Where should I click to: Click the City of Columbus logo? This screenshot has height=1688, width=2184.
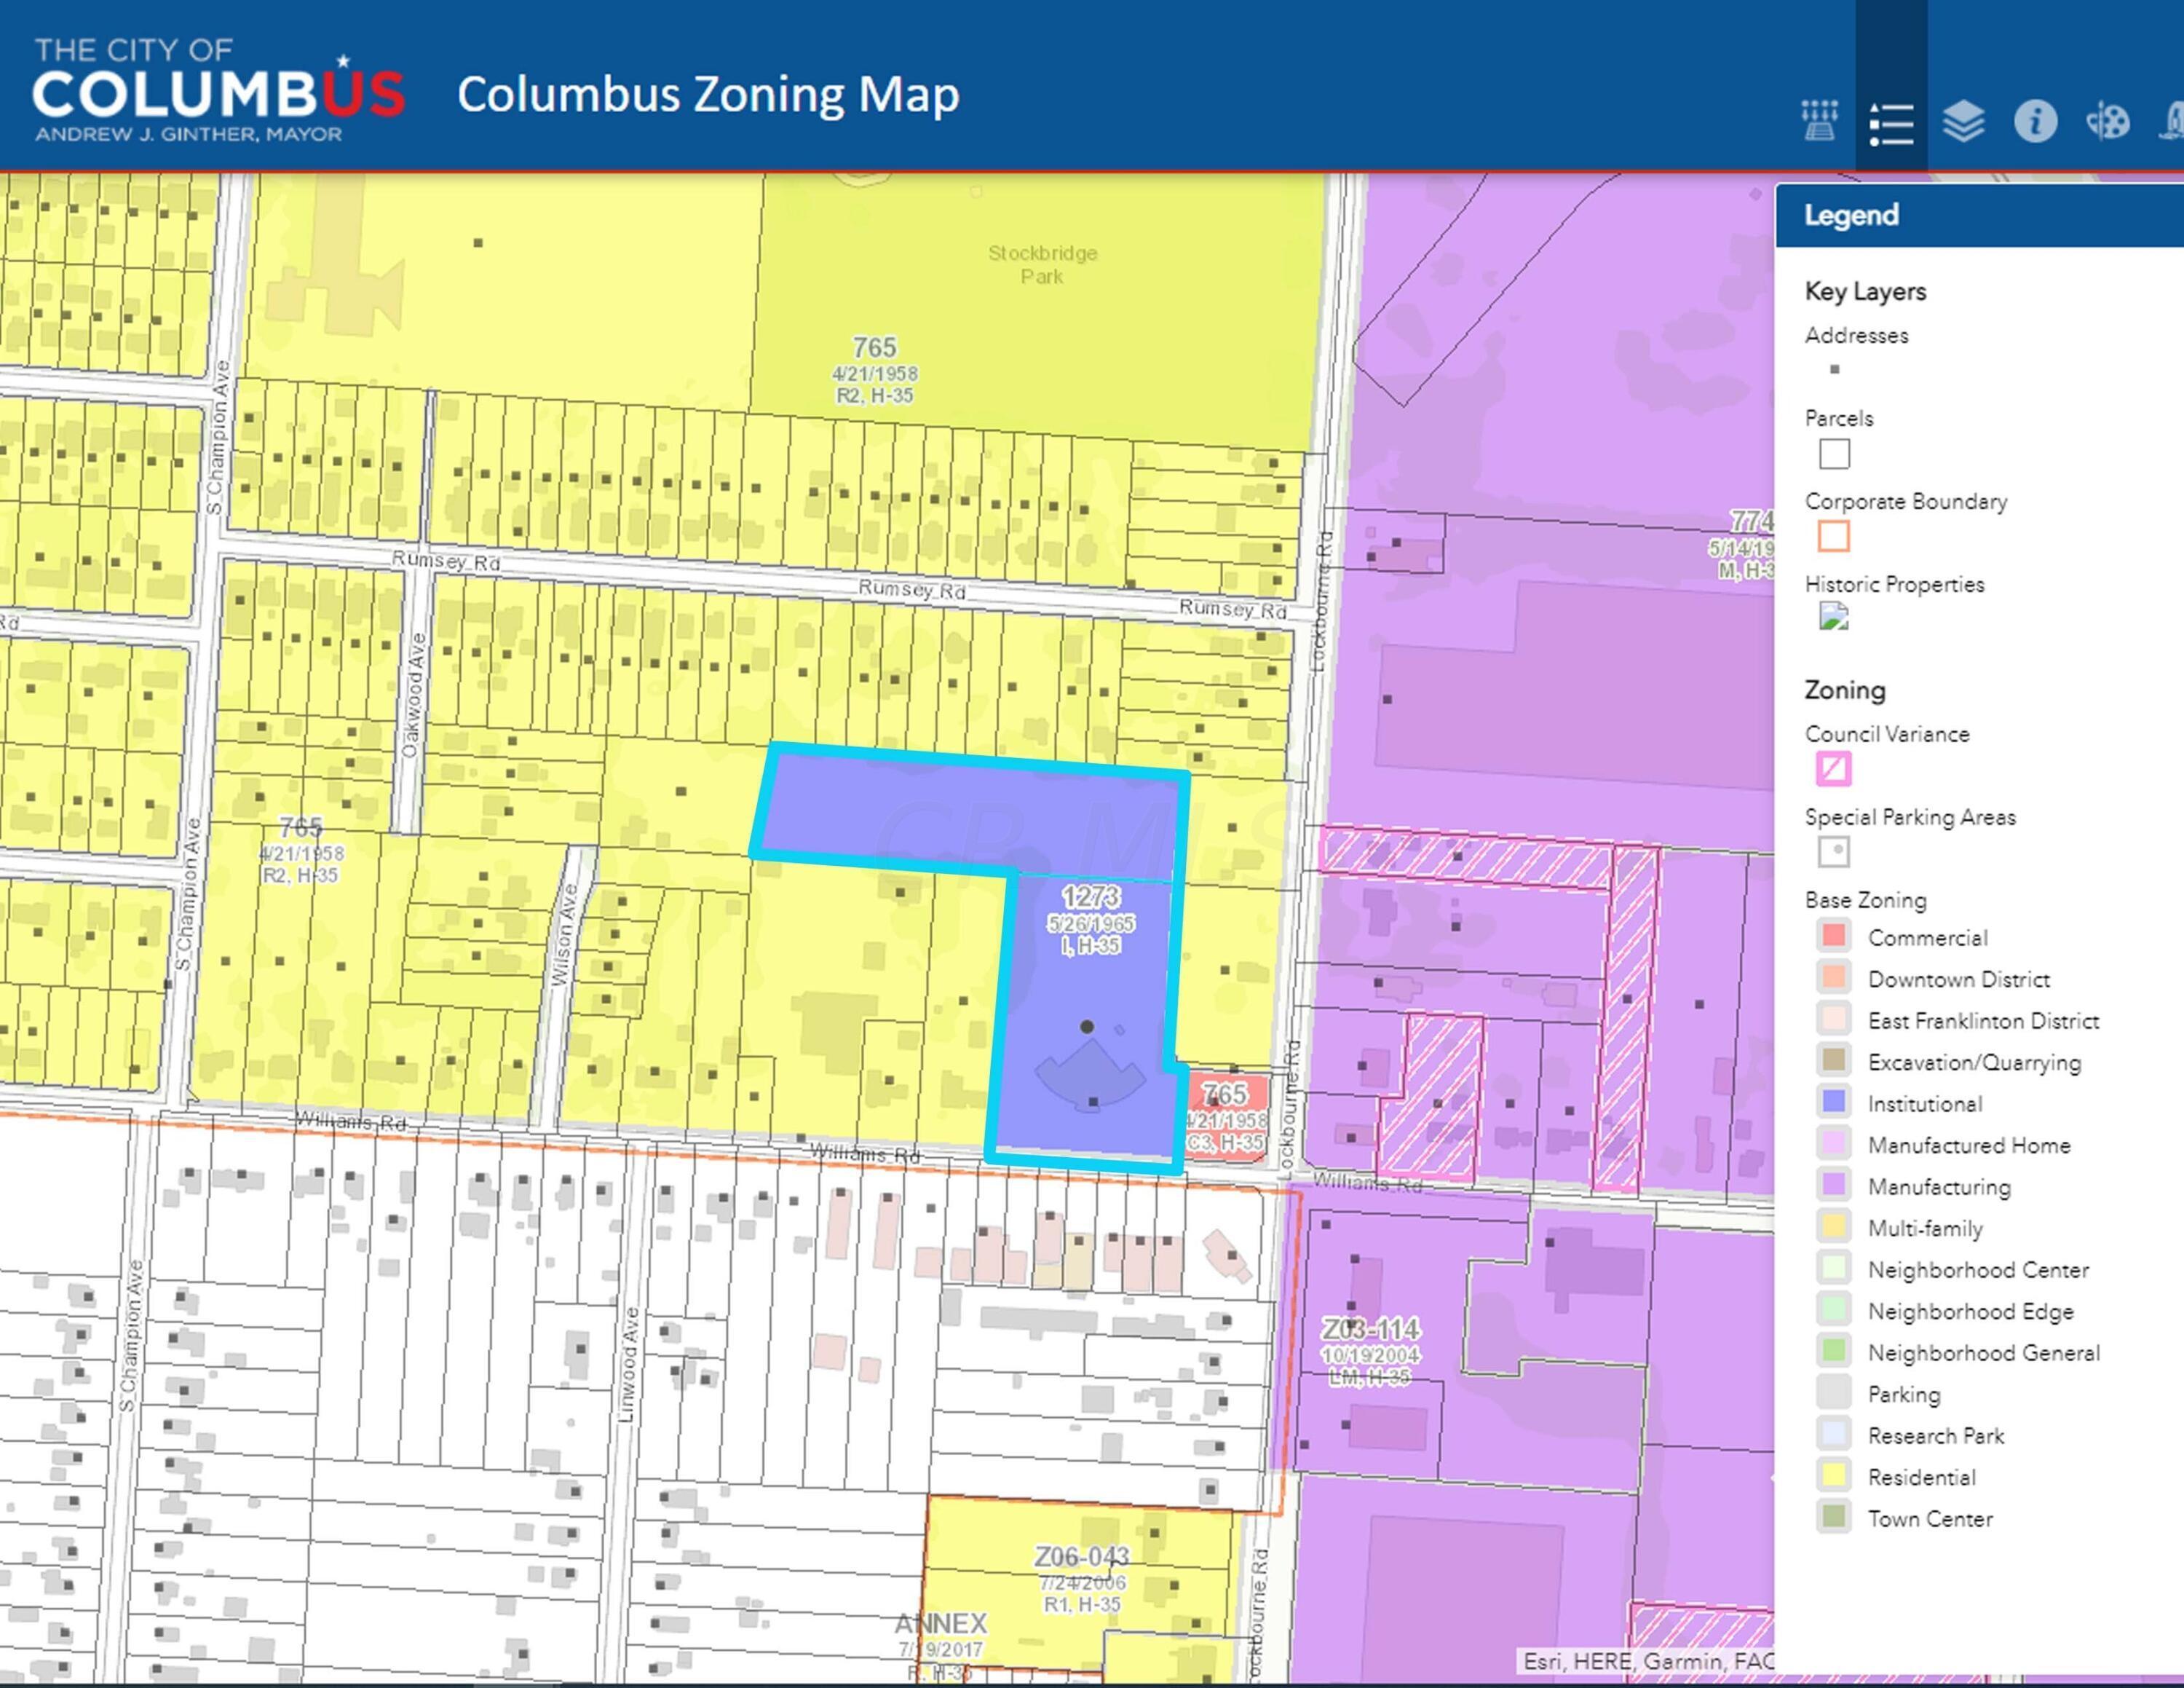tap(218, 91)
